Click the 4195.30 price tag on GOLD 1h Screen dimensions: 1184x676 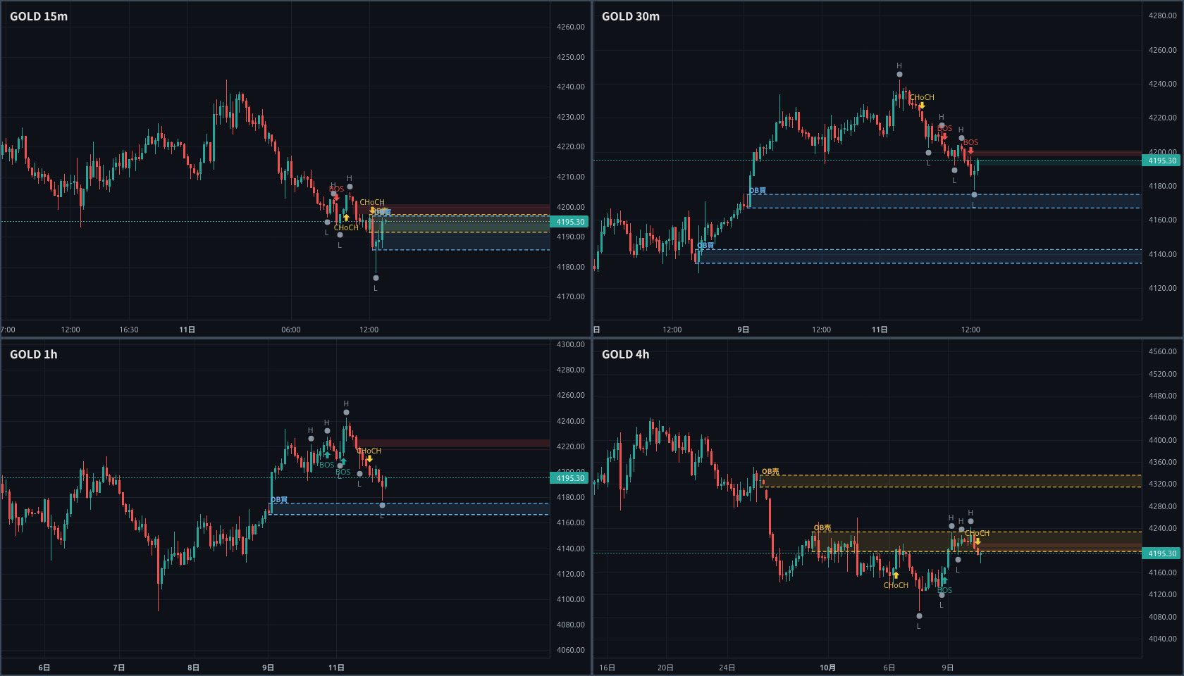[570, 478]
